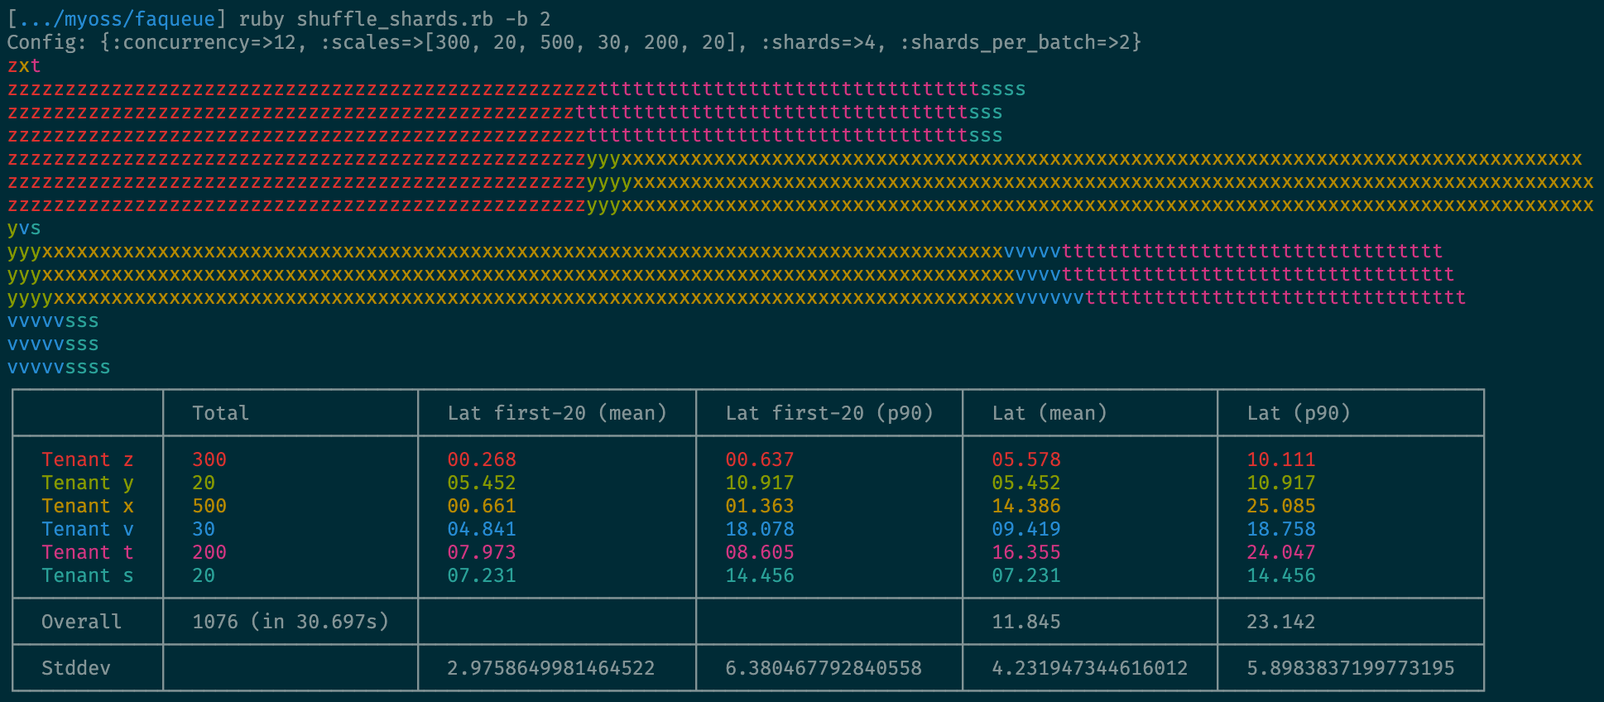Viewport: 1604px width, 702px height.
Task: Click Tenant v total value '30'
Action: [x=204, y=529]
